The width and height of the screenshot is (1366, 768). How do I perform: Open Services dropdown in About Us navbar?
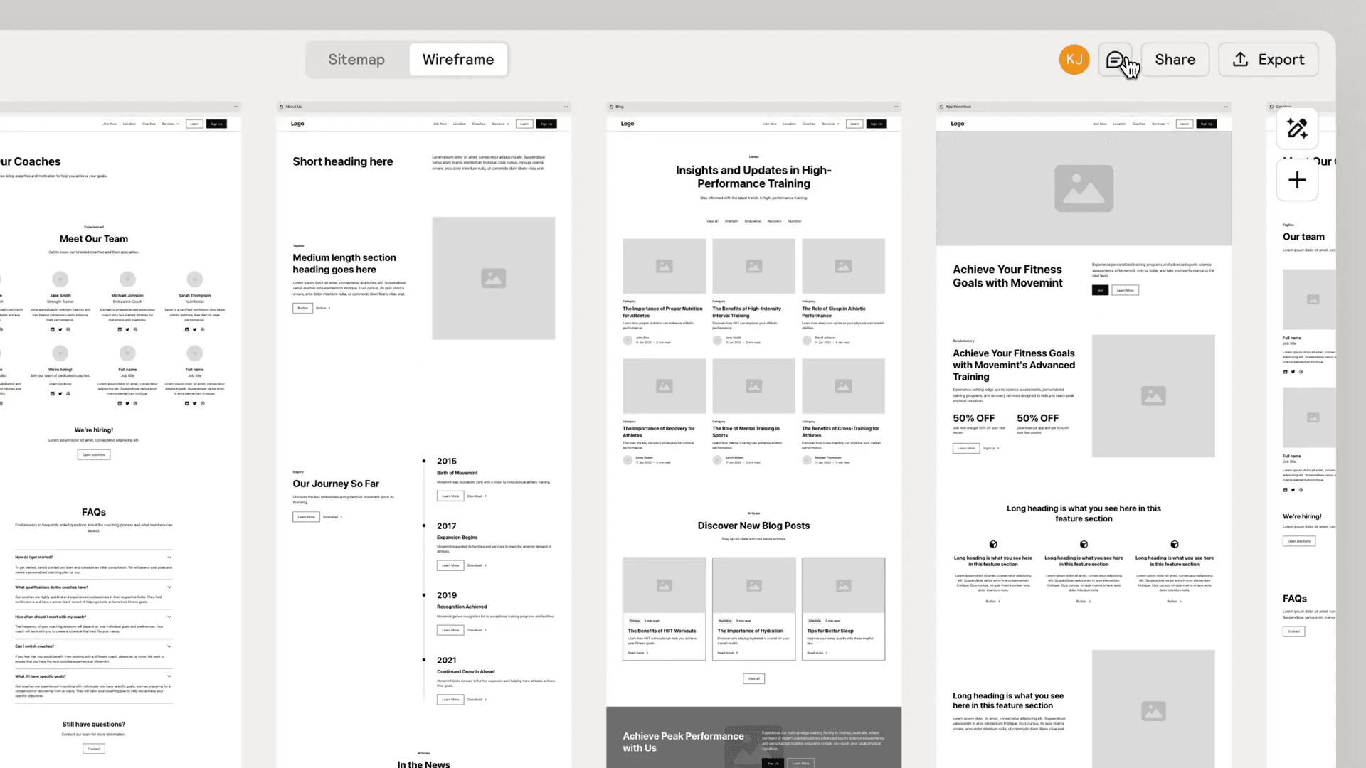coord(500,124)
